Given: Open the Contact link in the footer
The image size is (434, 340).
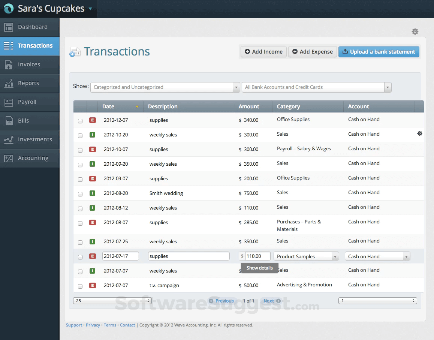Looking at the screenshot, I should point(127,325).
